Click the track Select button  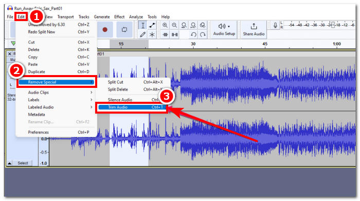(x=23, y=163)
